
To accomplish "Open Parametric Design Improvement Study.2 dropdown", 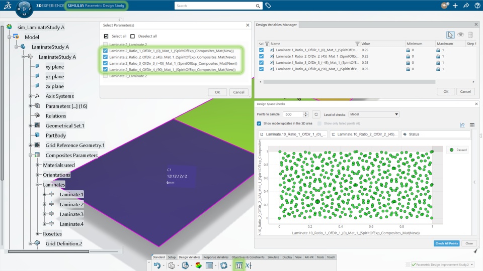I will click(472, 264).
